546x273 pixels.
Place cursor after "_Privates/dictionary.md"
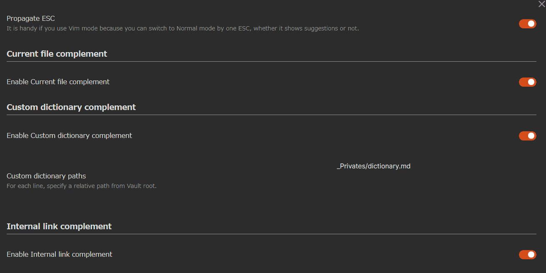coord(411,166)
